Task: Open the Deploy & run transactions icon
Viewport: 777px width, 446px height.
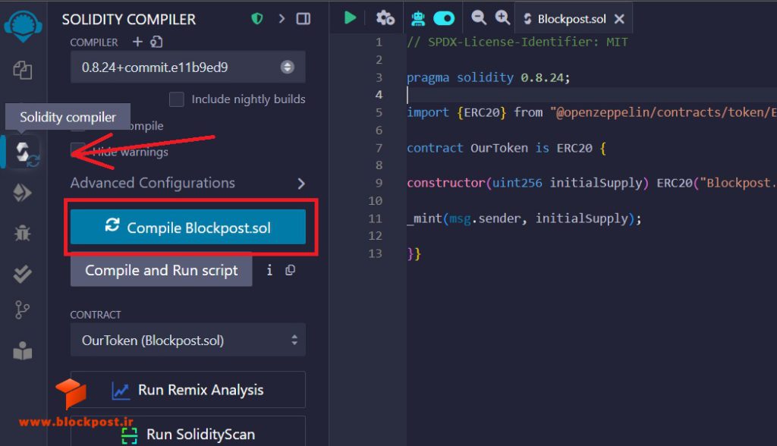Action: coord(22,193)
